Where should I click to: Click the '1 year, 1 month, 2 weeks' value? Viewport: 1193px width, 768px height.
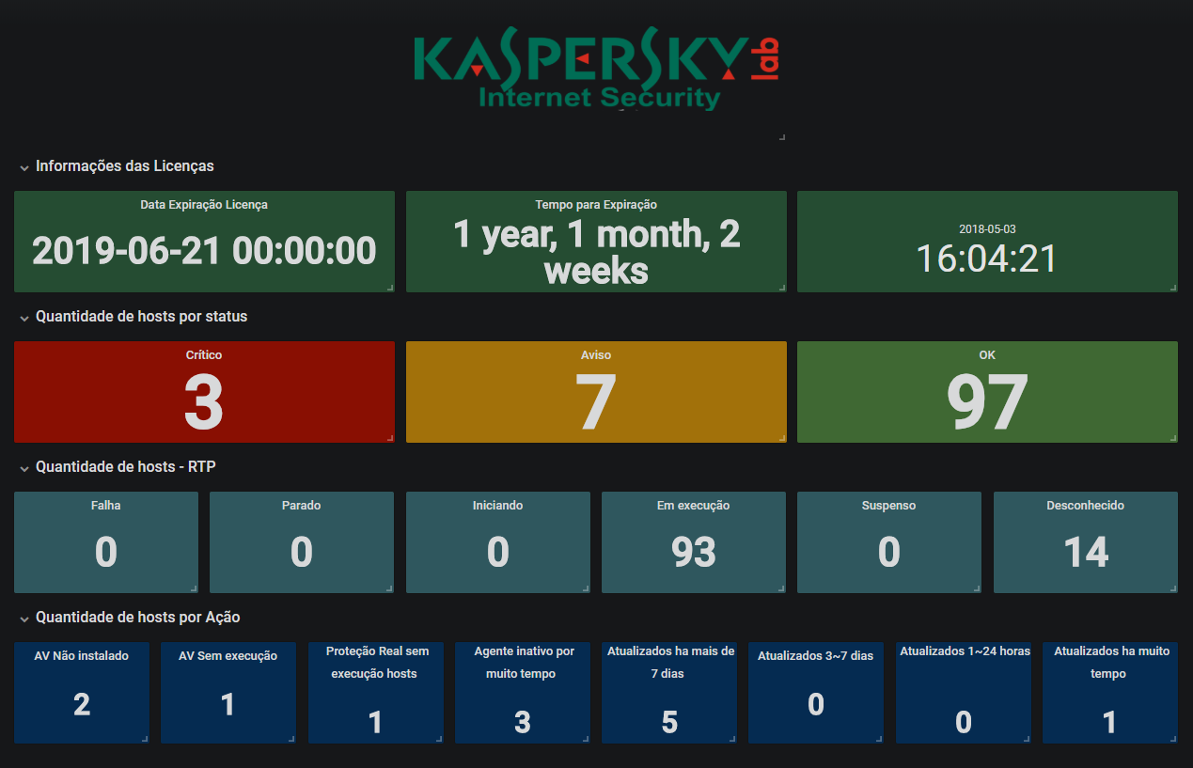coord(596,252)
